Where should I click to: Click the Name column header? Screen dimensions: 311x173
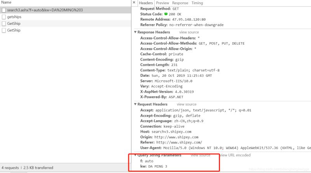point(6,2)
